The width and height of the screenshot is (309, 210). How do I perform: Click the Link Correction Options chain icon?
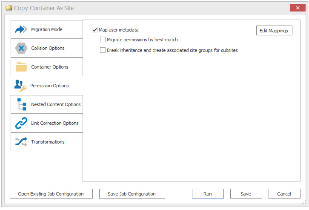click(21, 123)
